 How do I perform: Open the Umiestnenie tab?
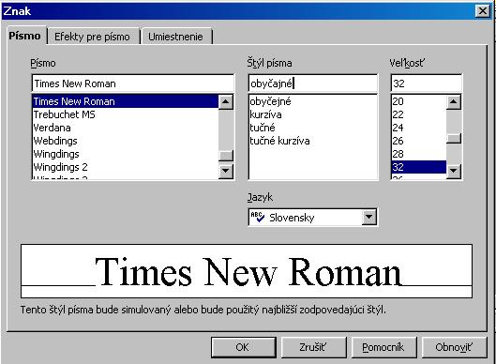(x=176, y=37)
